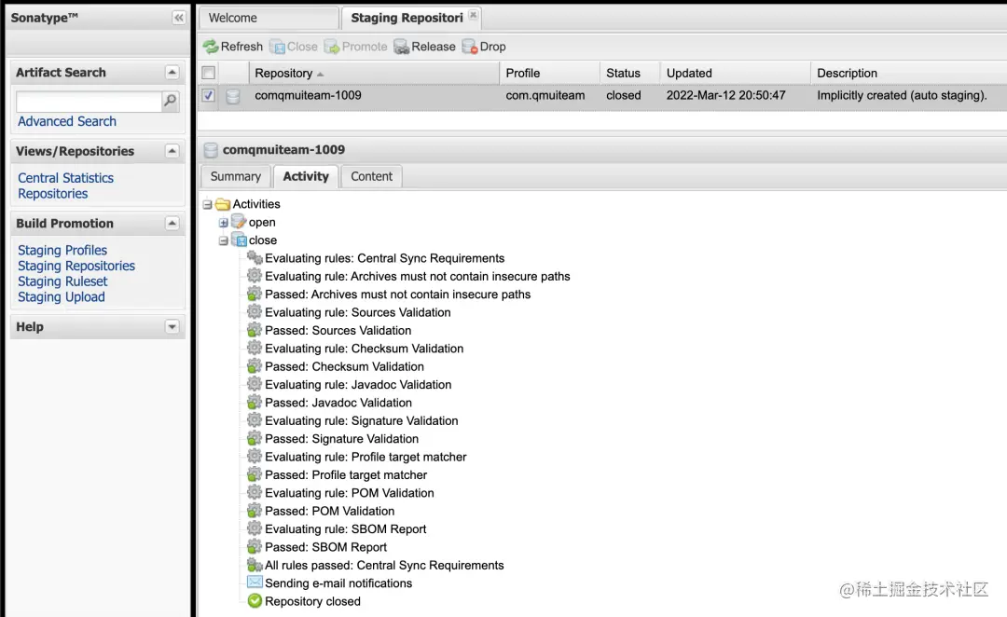Open the Staging Profiles link
Image resolution: width=1007 pixels, height=617 pixels.
[62, 251]
